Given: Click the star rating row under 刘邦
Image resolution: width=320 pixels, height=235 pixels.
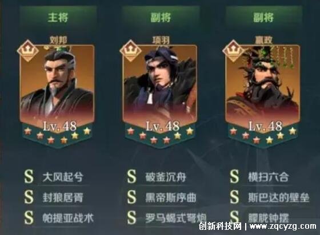Looking at the screenshot, I should tap(57, 135).
